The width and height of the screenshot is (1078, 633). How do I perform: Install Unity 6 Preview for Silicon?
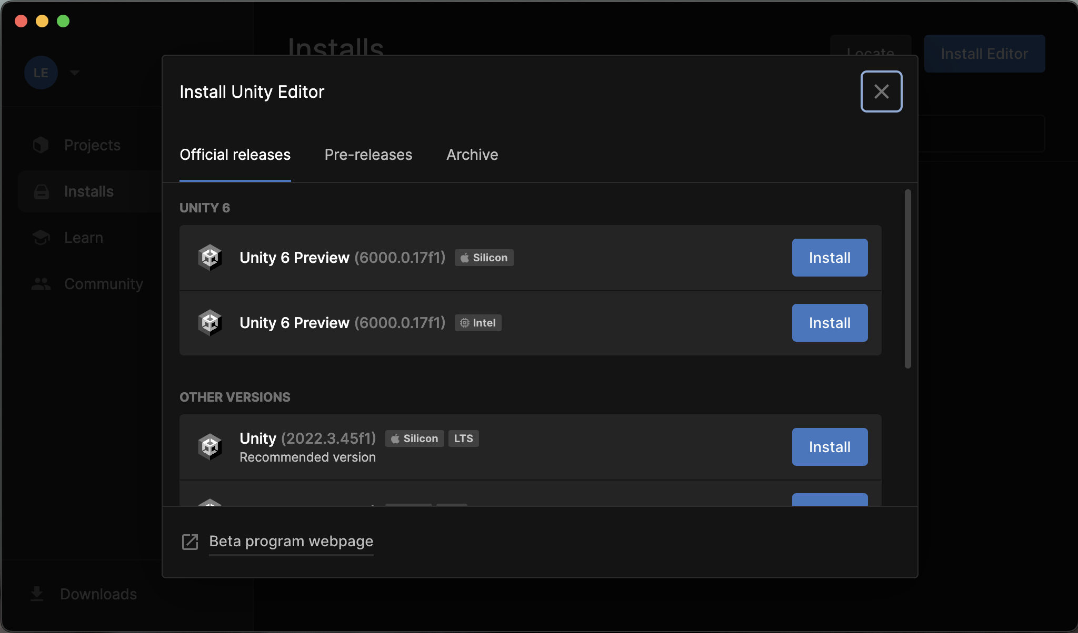coord(830,258)
